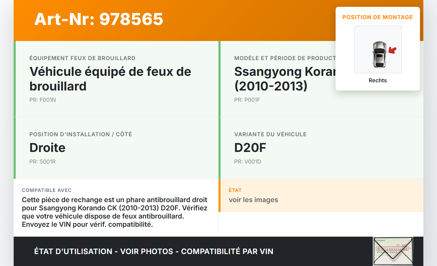437x266 pixels.
Task: Open the VIN registration document thumbnail
Action: coord(393,251)
